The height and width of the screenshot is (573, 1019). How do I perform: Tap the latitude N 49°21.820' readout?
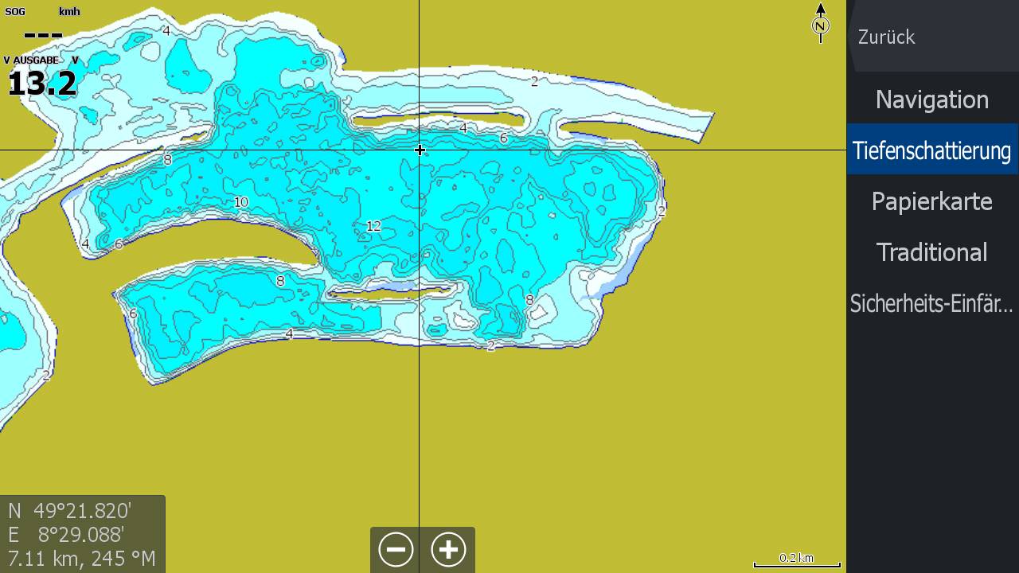[70, 511]
